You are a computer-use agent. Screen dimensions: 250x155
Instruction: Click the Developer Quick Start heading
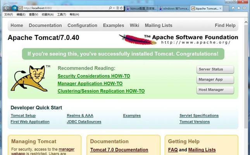pos(36,108)
